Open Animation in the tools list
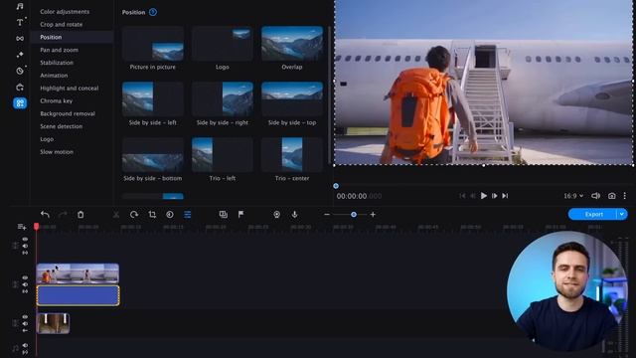636x358 pixels. 54,76
